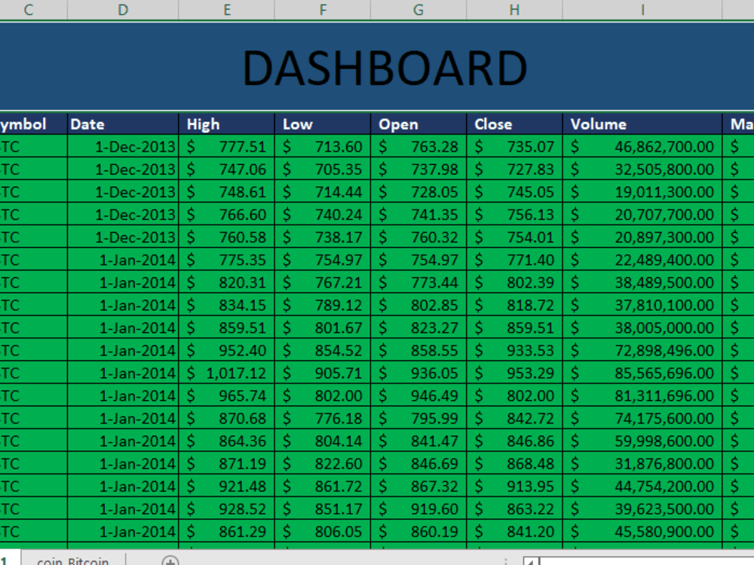754x565 pixels.
Task: Select the Open cell 858.55
Action: (418, 350)
